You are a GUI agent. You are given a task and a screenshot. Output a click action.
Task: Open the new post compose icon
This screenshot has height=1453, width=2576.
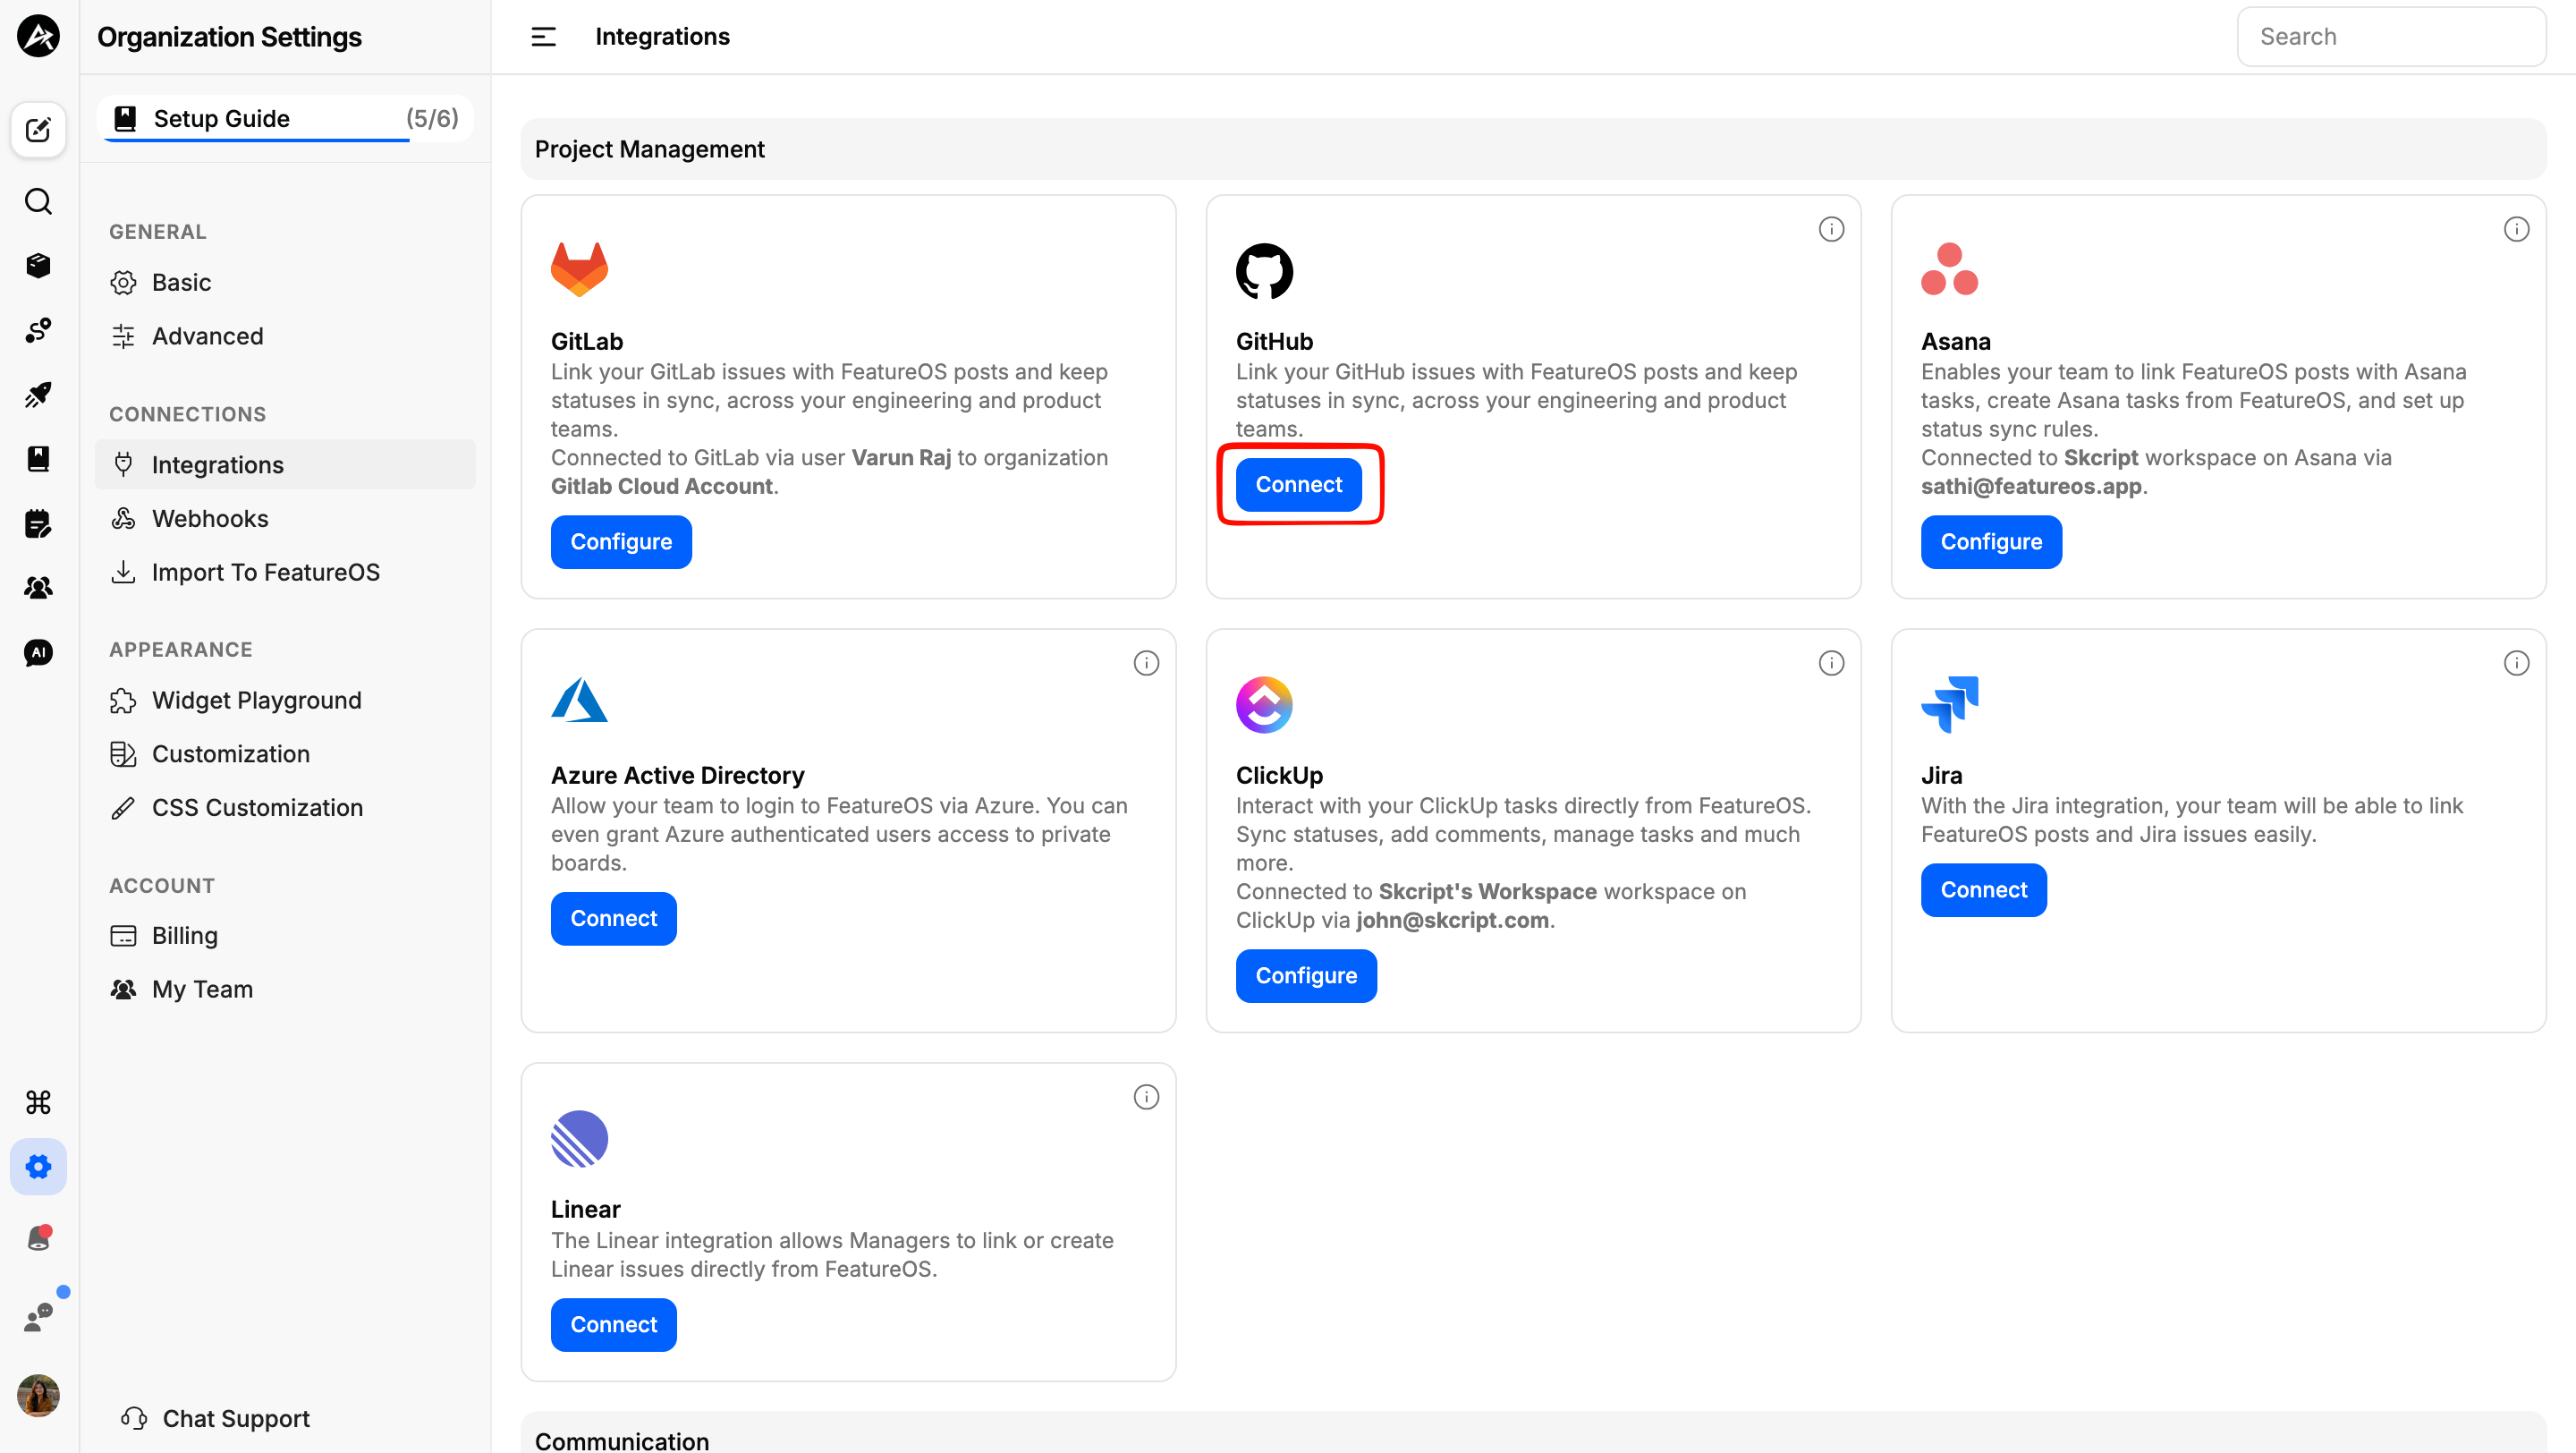pos(38,130)
